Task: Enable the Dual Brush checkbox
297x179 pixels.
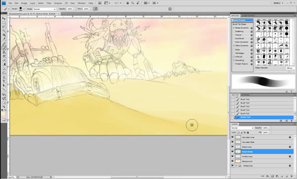Action: click(x=234, y=39)
